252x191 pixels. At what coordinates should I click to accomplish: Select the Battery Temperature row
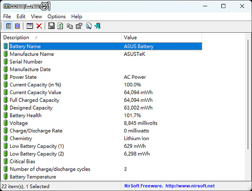tap(103, 177)
